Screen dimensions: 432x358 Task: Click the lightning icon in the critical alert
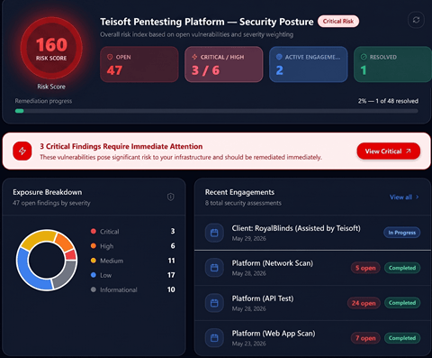pyautogui.click(x=22, y=151)
